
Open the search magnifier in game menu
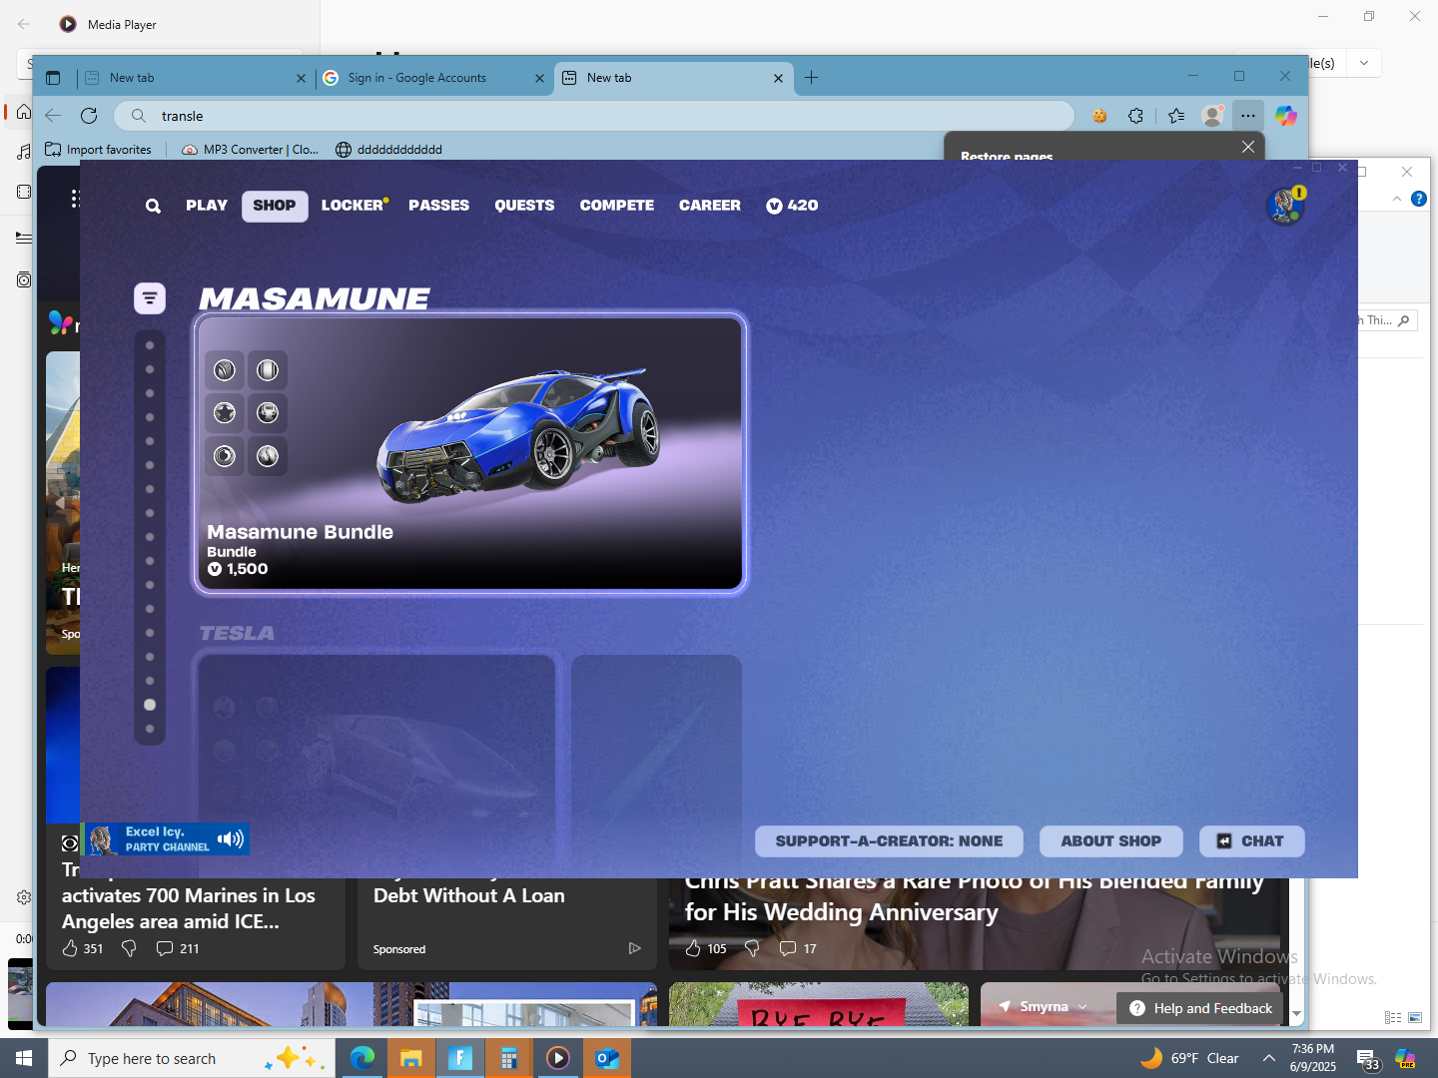(153, 206)
